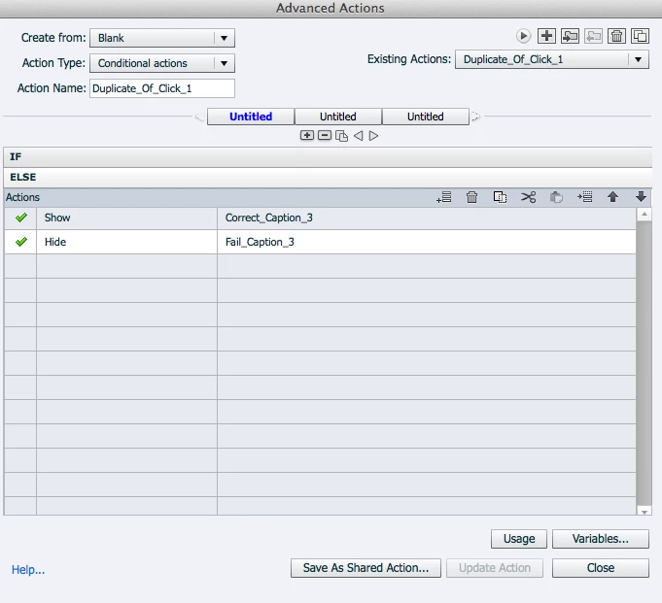
Task: Click the Action Name text field
Action: coord(162,88)
